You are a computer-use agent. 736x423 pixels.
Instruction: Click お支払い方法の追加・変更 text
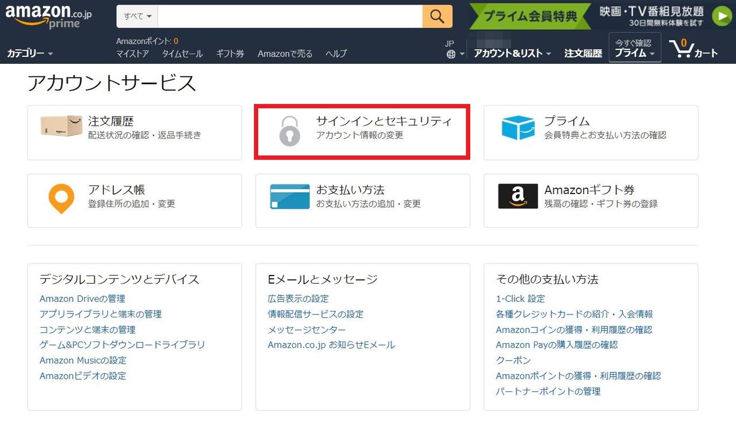pyautogui.click(x=369, y=204)
